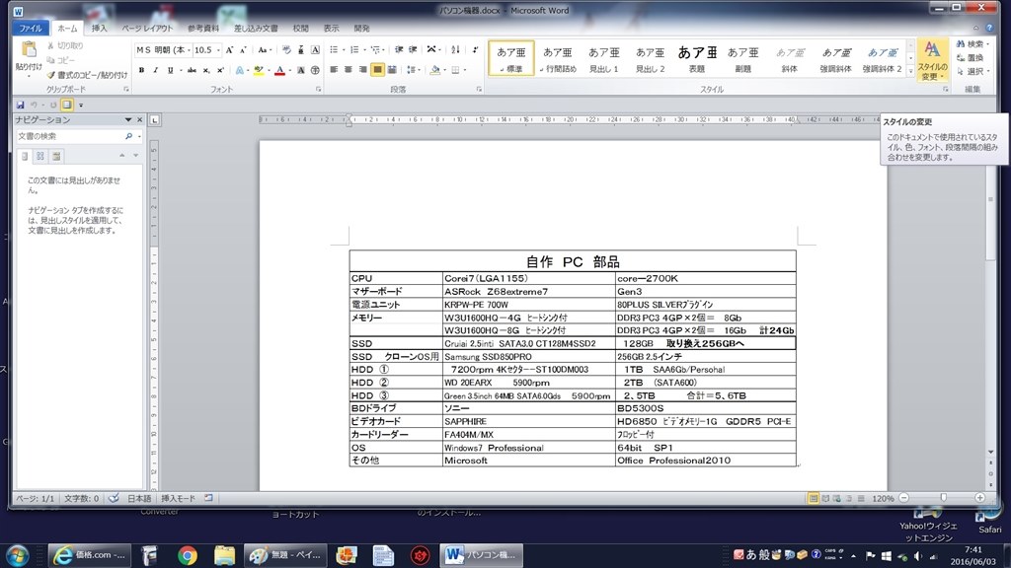Open the Bullets list dropdown arrow

(x=343, y=49)
